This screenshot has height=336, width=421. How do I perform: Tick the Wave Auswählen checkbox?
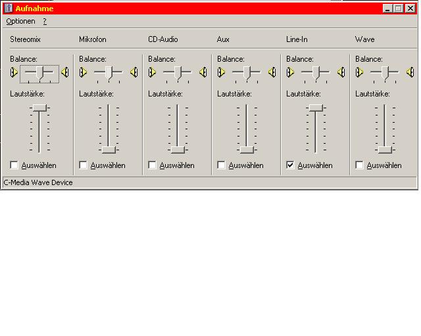pyautogui.click(x=360, y=165)
